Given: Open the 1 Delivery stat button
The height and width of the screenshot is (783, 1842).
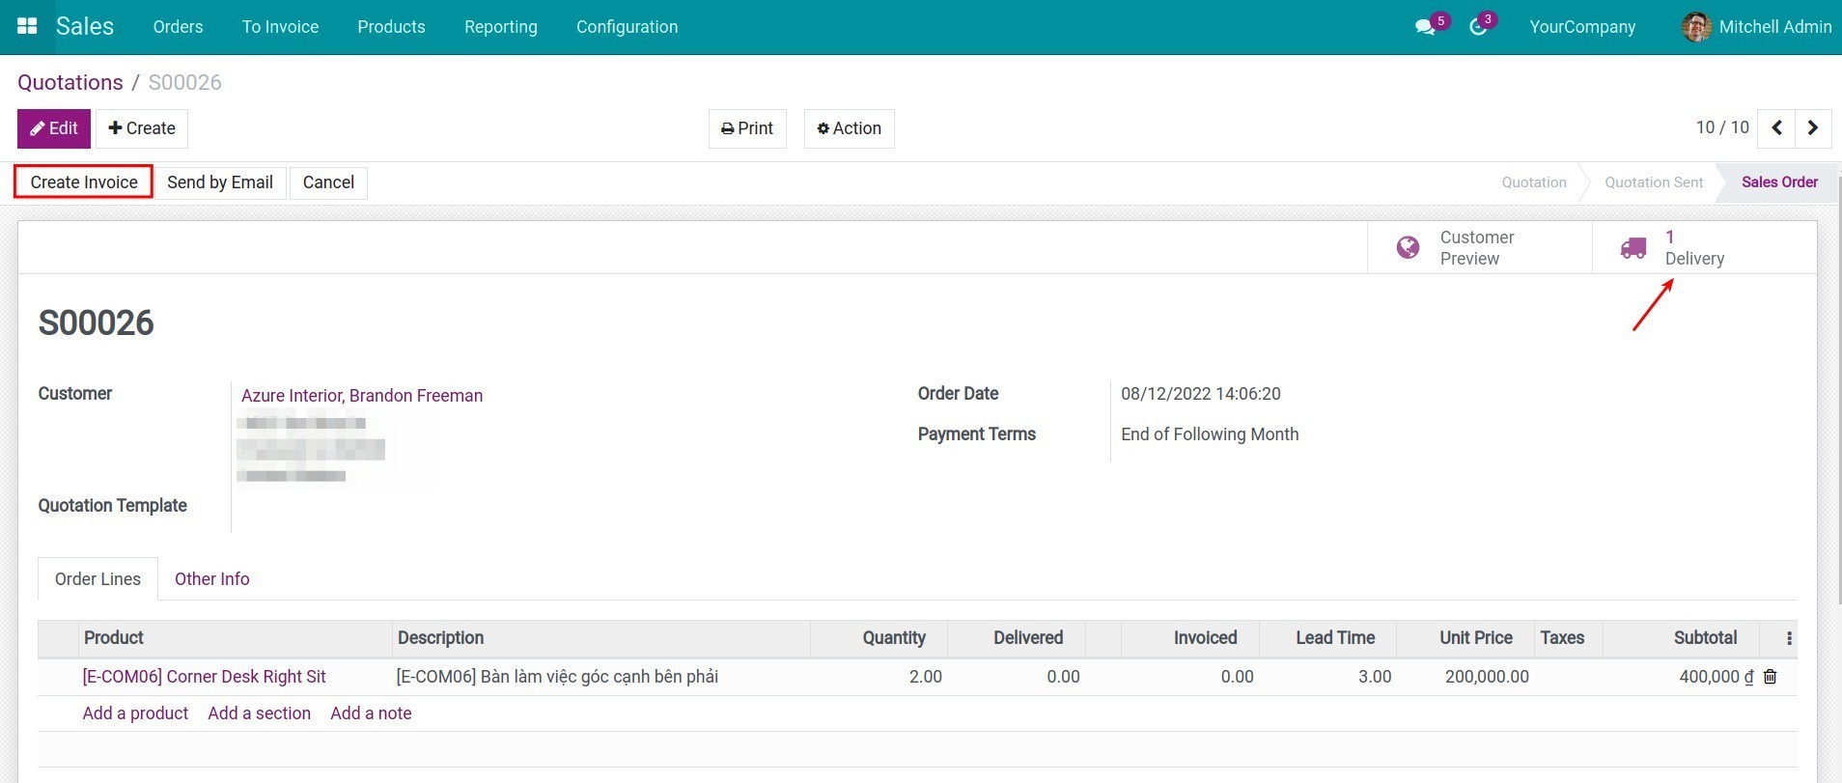Looking at the screenshot, I should (x=1704, y=247).
